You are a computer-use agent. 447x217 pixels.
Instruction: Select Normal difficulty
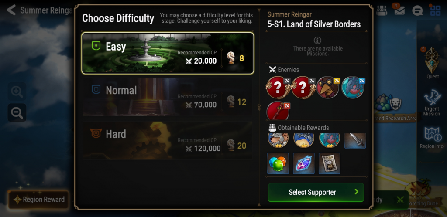click(168, 97)
